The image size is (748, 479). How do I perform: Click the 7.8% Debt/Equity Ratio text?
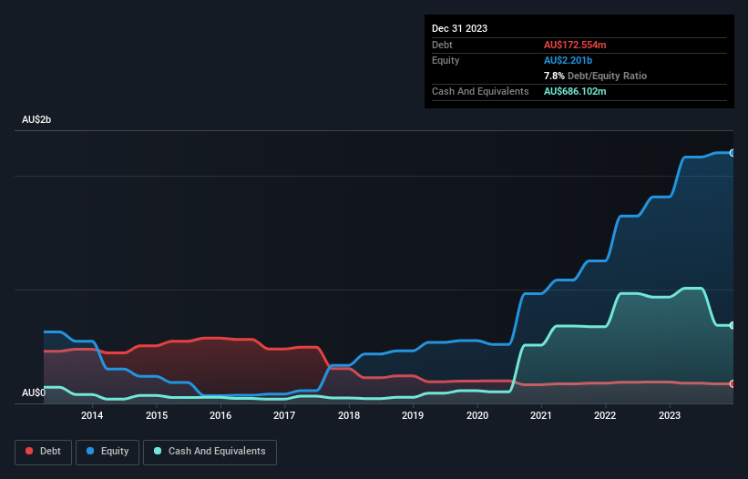click(595, 76)
